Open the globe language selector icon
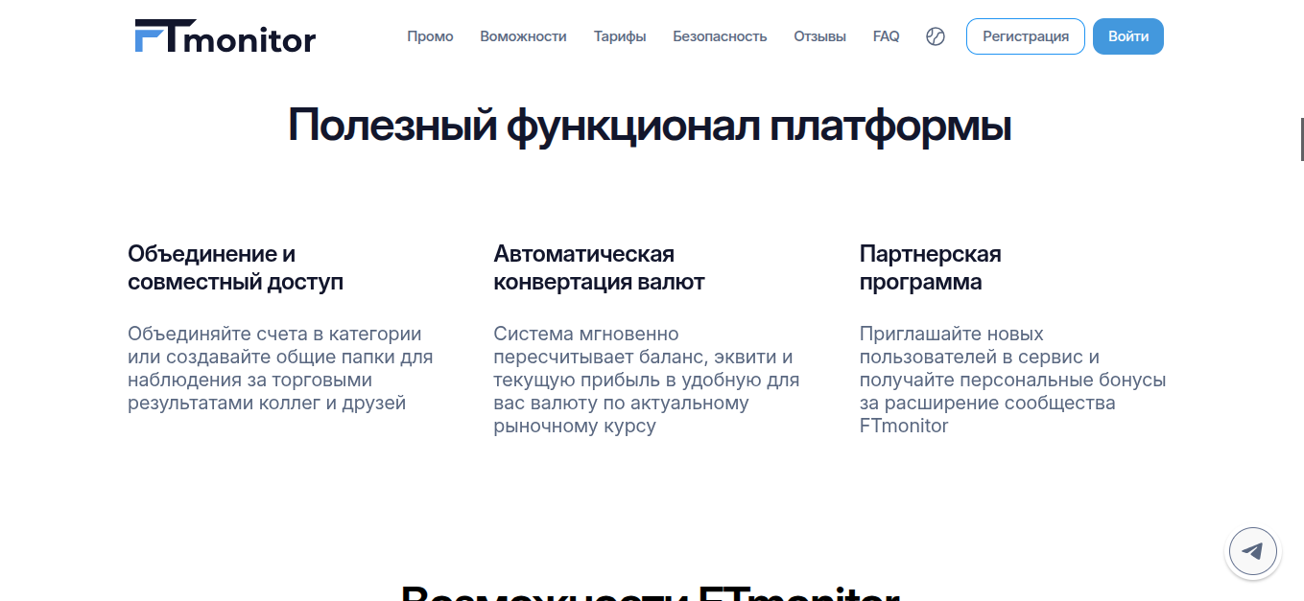This screenshot has width=1304, height=601. (x=936, y=36)
